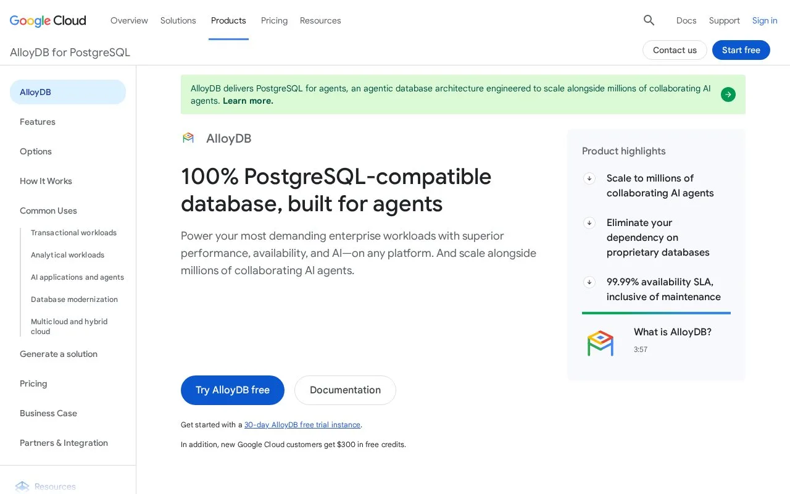Open the search magnifier icon
The image size is (790, 494).
(649, 20)
